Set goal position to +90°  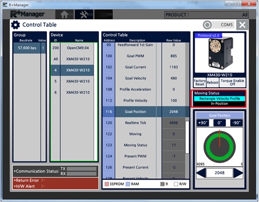coord(203,123)
